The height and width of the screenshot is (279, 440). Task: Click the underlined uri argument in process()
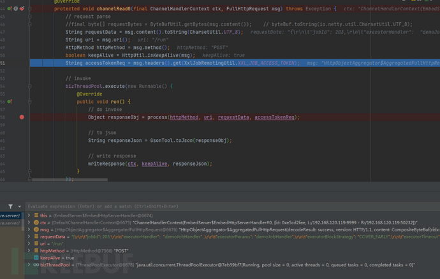(x=208, y=117)
